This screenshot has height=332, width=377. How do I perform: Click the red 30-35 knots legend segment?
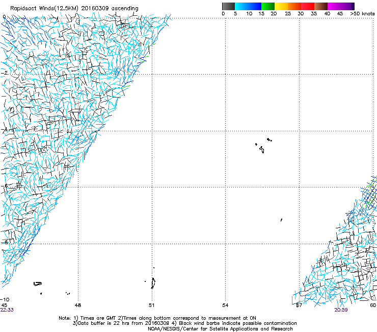coord(308,6)
